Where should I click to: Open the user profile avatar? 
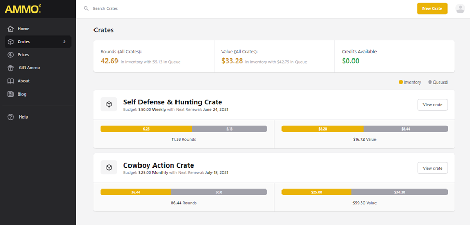(460, 8)
